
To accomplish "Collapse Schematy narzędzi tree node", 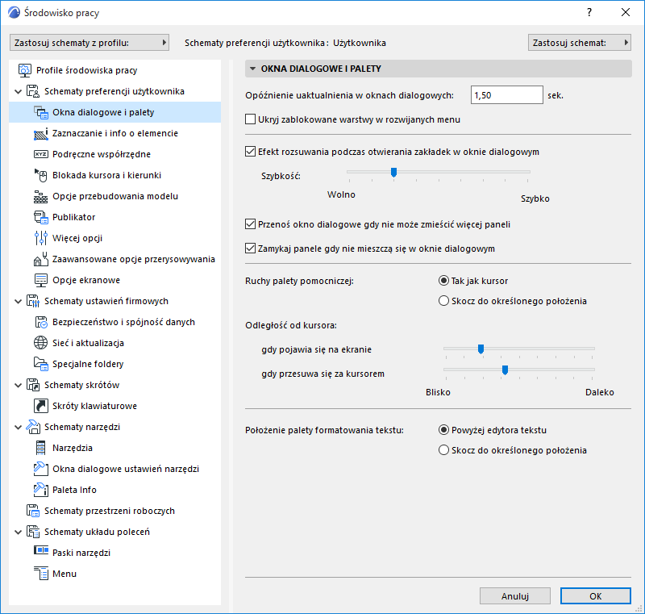I will click(18, 428).
